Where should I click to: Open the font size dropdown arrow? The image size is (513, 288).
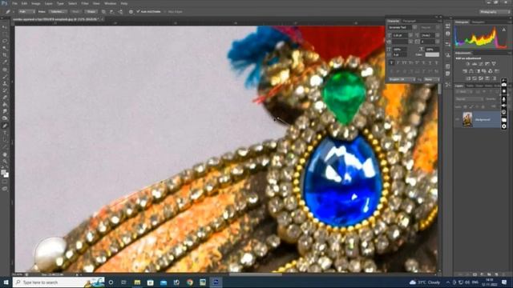[x=410, y=35]
